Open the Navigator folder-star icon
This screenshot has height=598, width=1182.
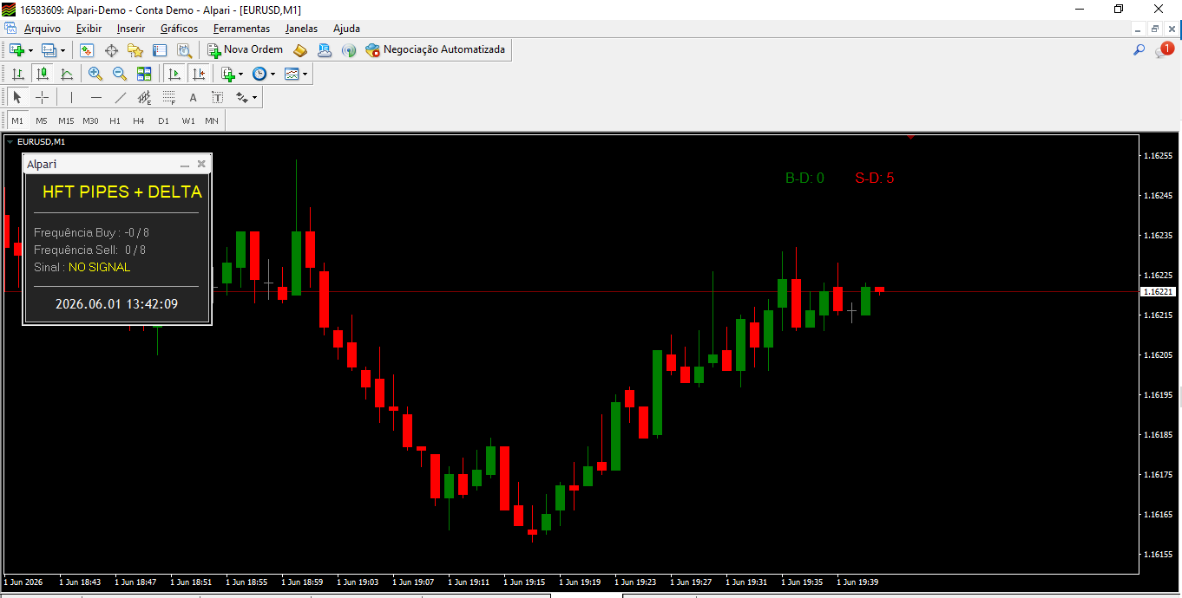[135, 50]
